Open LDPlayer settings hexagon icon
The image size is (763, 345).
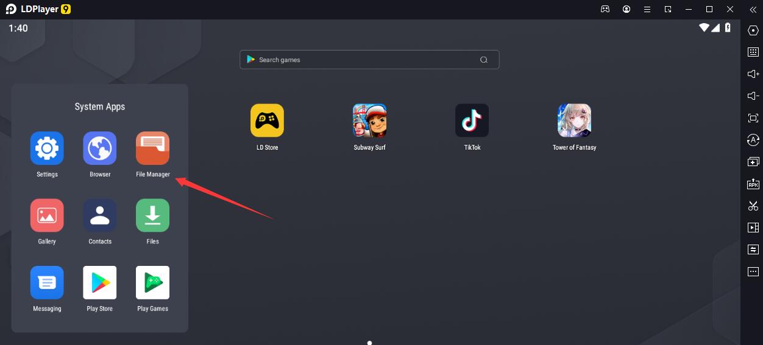(753, 30)
